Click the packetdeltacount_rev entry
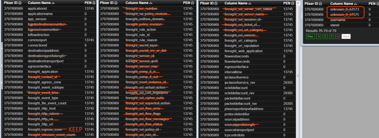Screen dimensions: 379x138 pyautogui.click(x=241, y=104)
